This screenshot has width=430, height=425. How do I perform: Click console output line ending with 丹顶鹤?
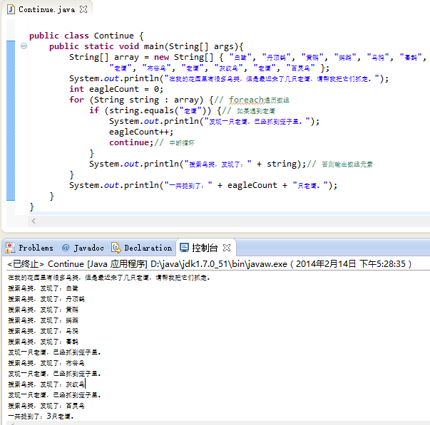46,299
